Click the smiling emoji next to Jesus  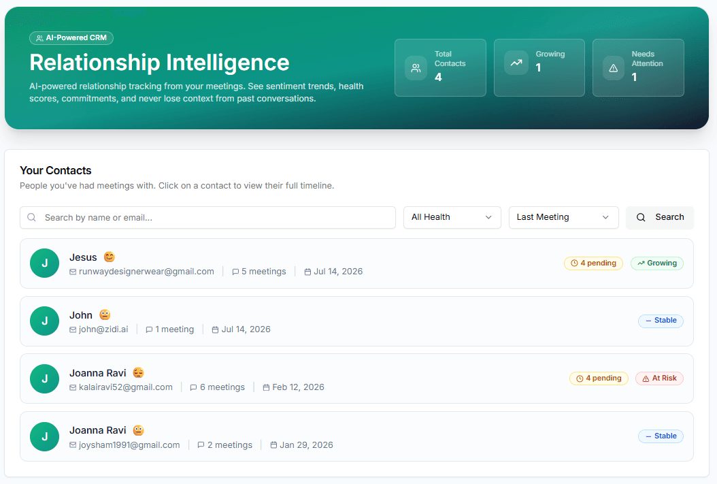[x=110, y=257]
